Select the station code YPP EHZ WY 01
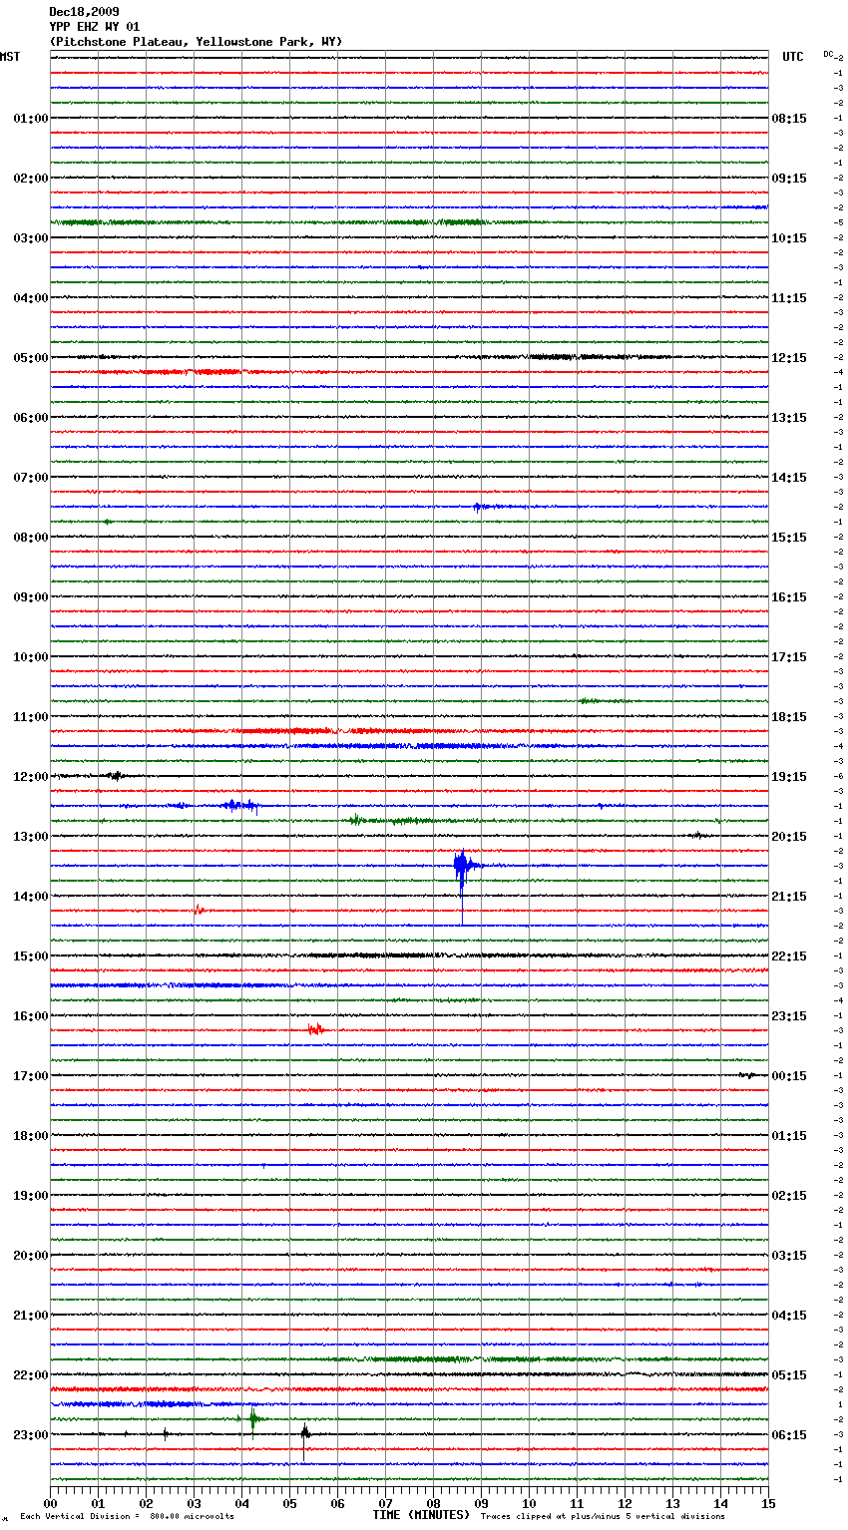This screenshot has height=1530, width=848. pos(95,27)
